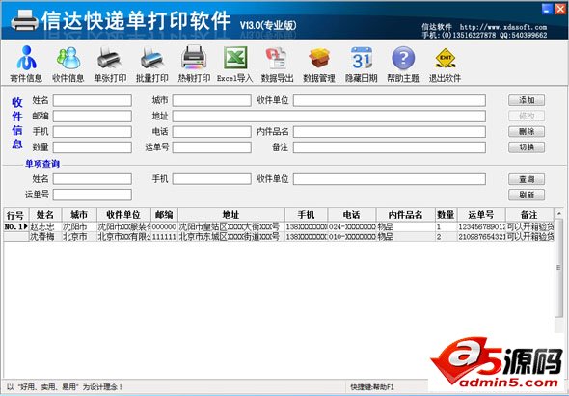The height and width of the screenshot is (396, 569).
Task: Click the 010- telephone cell
Action: [352, 237]
